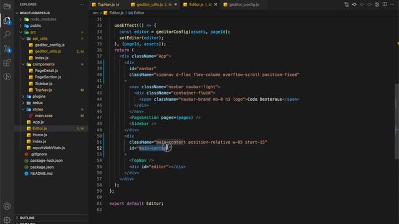Click the Editor symbol breadcrumb
Screen dimensions: 399x224
pos(137,12)
